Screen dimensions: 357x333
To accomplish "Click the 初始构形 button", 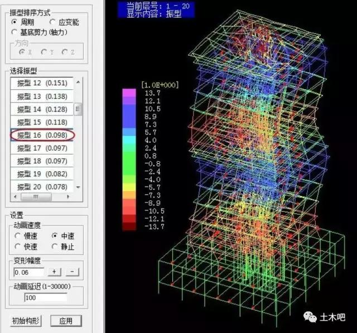I will [x=26, y=321].
